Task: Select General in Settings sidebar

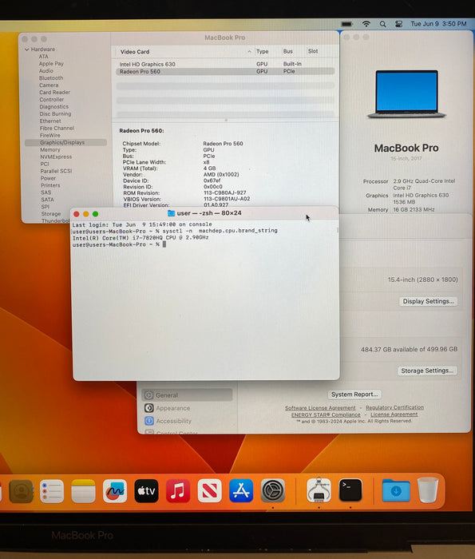Action: point(187,395)
